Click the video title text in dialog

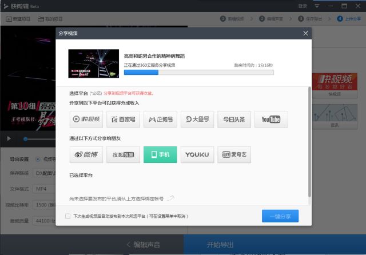[154, 56]
